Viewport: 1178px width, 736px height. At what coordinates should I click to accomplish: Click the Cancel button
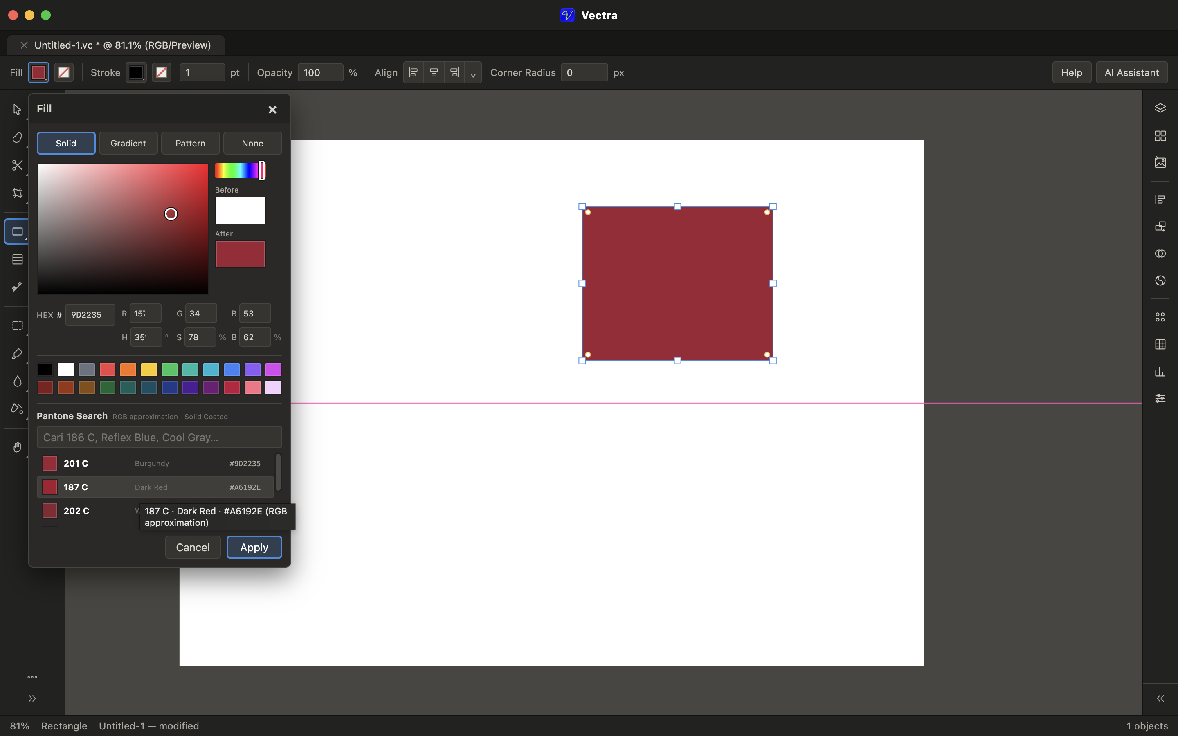(193, 547)
